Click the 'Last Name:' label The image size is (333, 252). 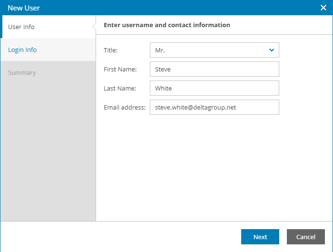[120, 88]
